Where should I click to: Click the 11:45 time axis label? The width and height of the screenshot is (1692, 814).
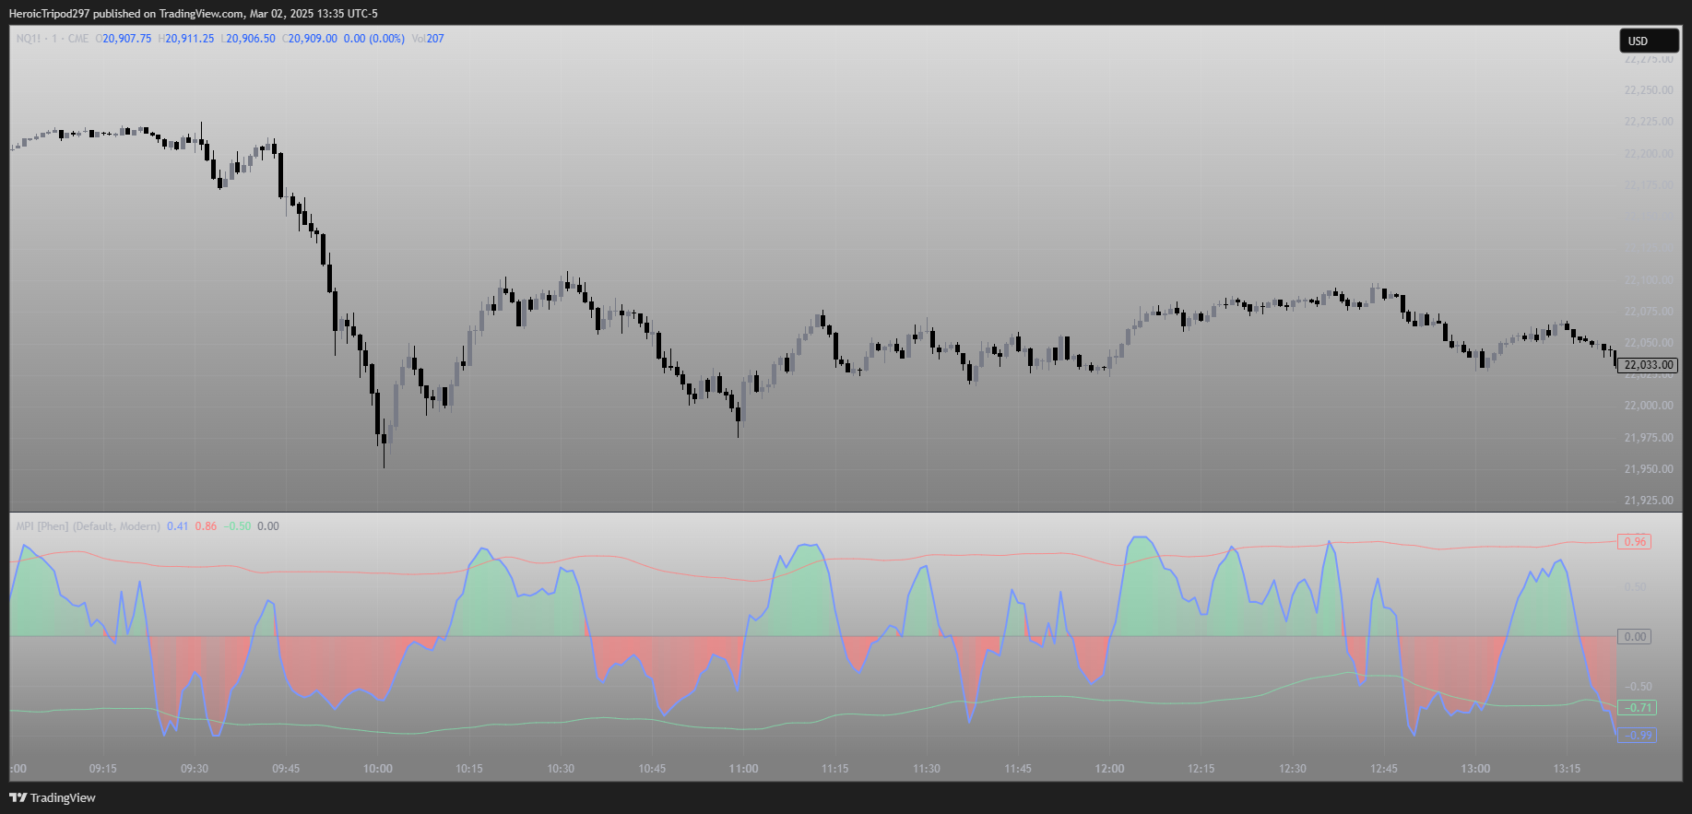(1018, 769)
